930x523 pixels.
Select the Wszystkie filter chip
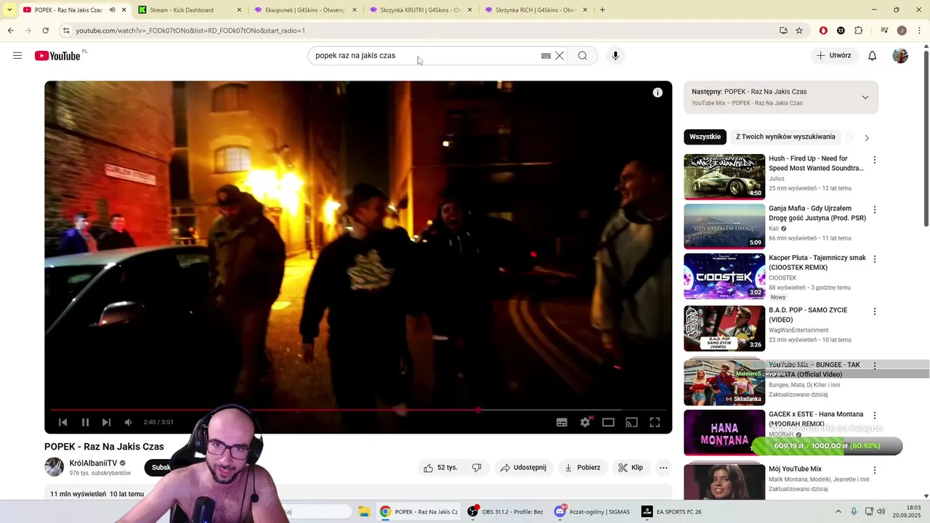click(705, 137)
